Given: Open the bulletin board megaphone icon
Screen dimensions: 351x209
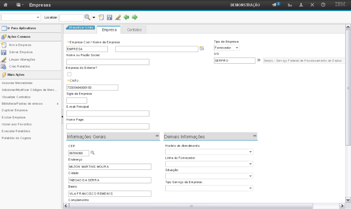Looking at the screenshot, I should pos(275,5).
